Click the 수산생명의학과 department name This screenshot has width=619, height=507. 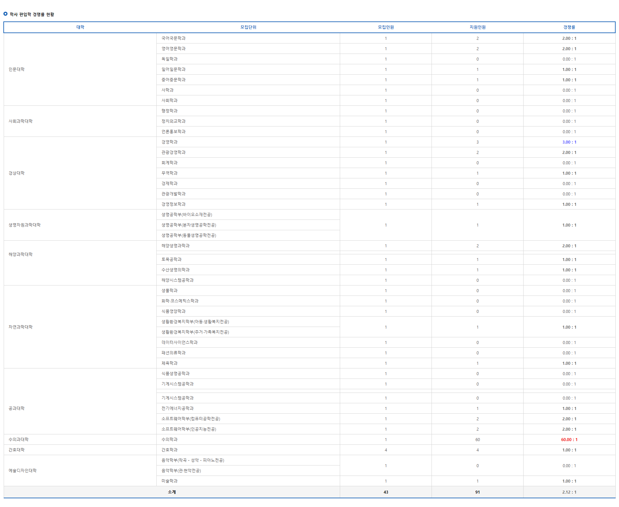pyautogui.click(x=175, y=270)
